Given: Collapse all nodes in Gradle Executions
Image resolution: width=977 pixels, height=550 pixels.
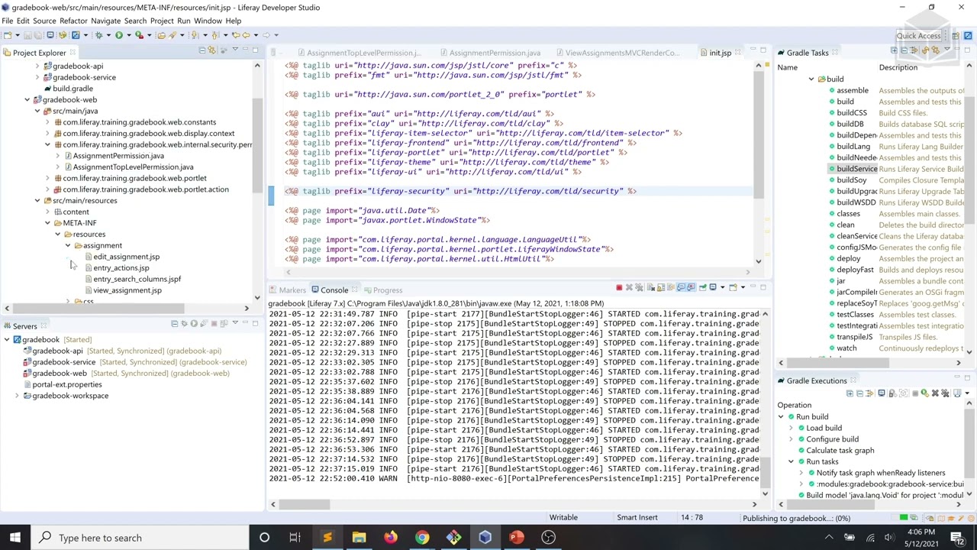Looking at the screenshot, I should coord(859,393).
